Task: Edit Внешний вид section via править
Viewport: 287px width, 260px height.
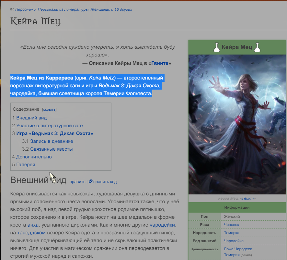Action: (x=77, y=182)
